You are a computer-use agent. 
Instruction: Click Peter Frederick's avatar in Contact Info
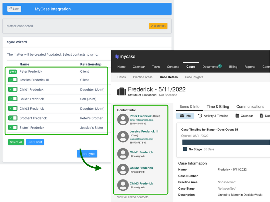[123, 119]
